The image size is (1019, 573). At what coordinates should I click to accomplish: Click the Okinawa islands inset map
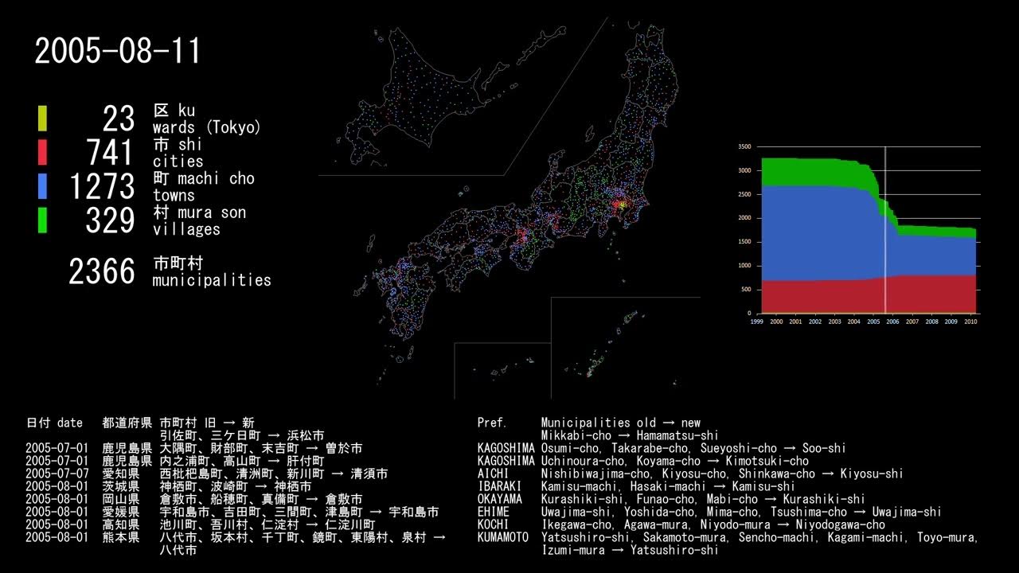[x=625, y=348]
